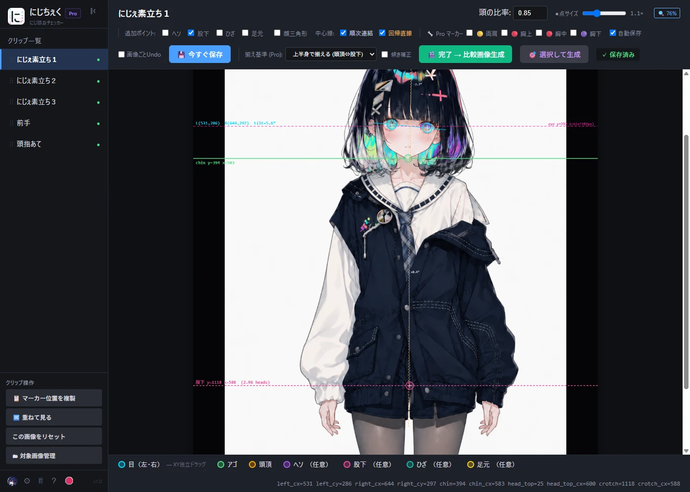Screen dimensions: 690x492
Task: Click the 保存済み status button
Action: 618,55
